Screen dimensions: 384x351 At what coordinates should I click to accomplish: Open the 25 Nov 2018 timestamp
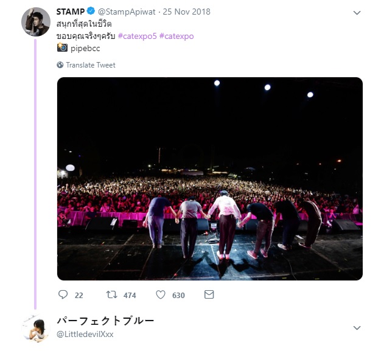coord(187,12)
